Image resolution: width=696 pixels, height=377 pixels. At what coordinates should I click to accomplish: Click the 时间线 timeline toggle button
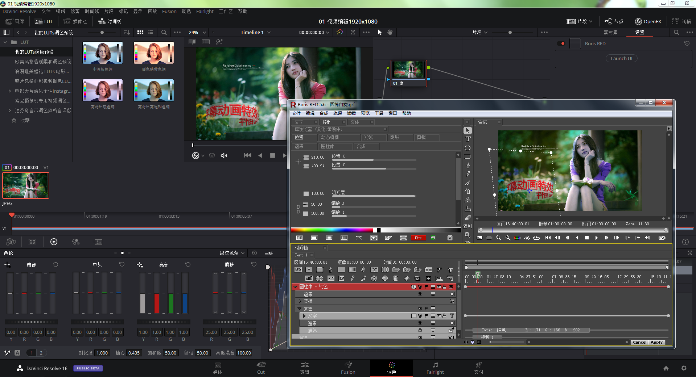click(110, 21)
